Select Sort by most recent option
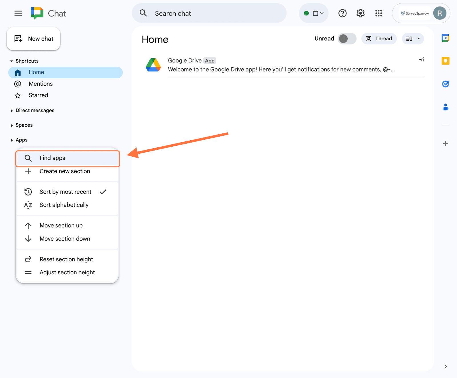This screenshot has height=378, width=457. pos(65,192)
